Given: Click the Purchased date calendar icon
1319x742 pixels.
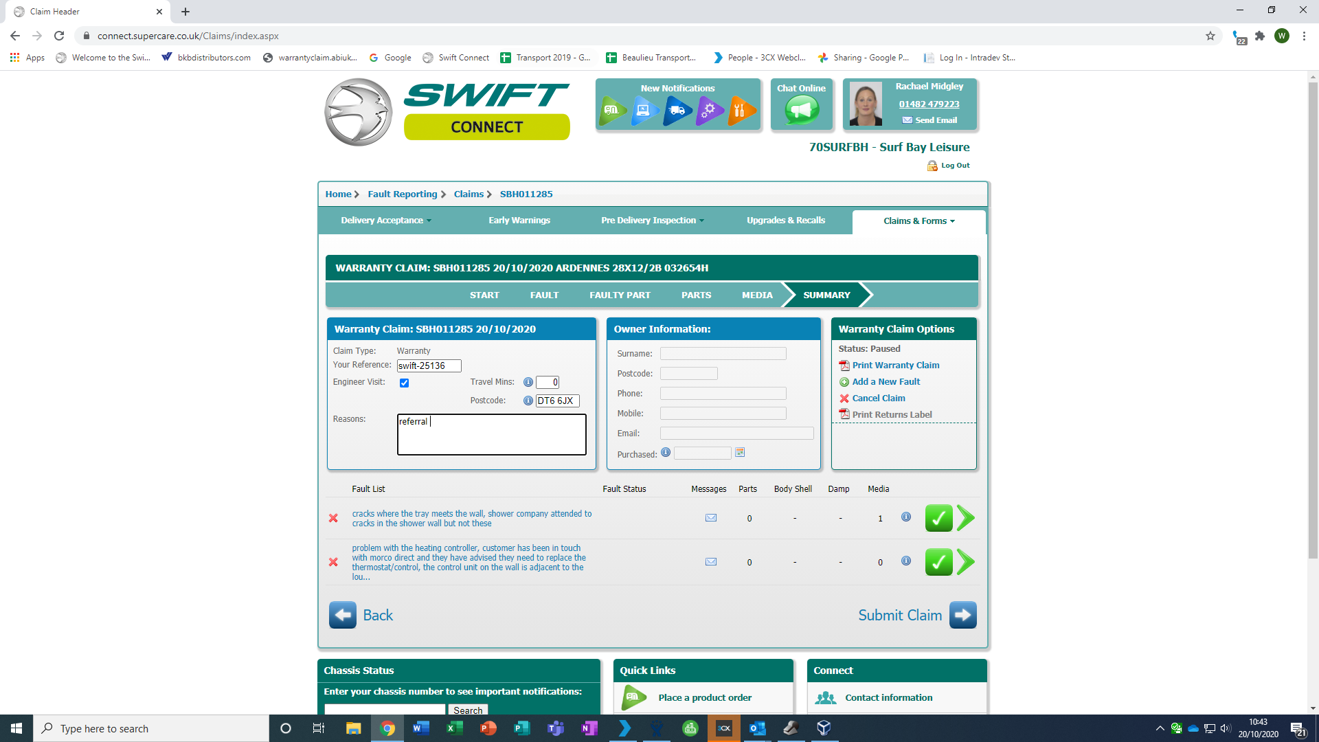Looking at the screenshot, I should pyautogui.click(x=740, y=453).
